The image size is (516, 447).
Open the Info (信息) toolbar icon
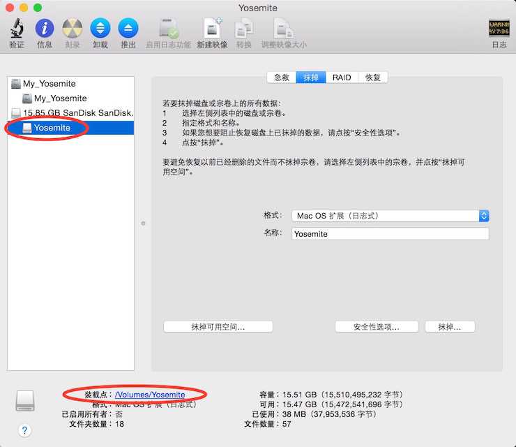(x=45, y=28)
